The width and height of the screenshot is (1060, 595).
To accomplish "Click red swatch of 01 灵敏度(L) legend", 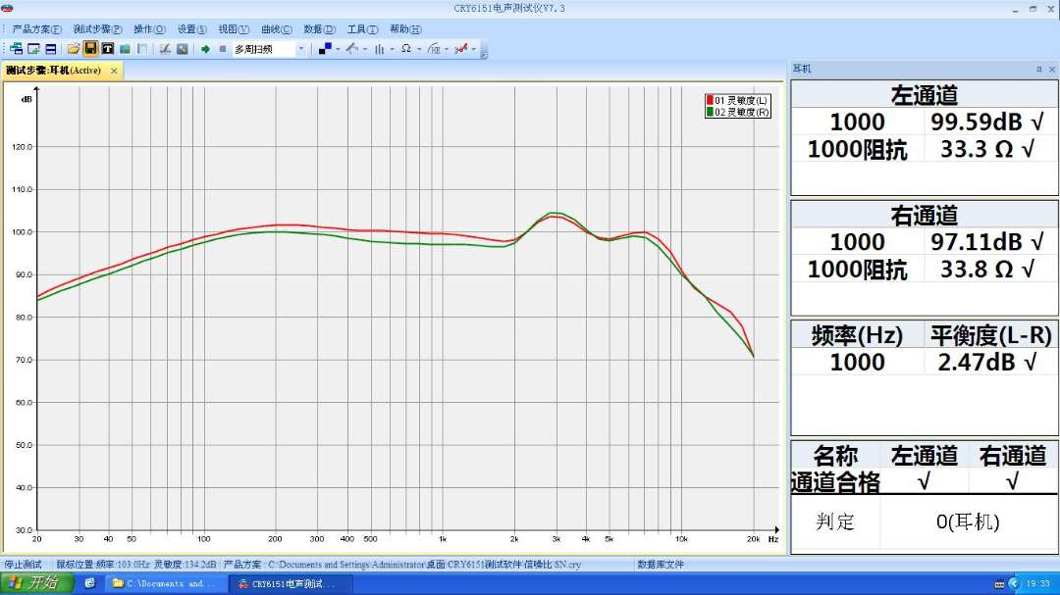I will (710, 101).
